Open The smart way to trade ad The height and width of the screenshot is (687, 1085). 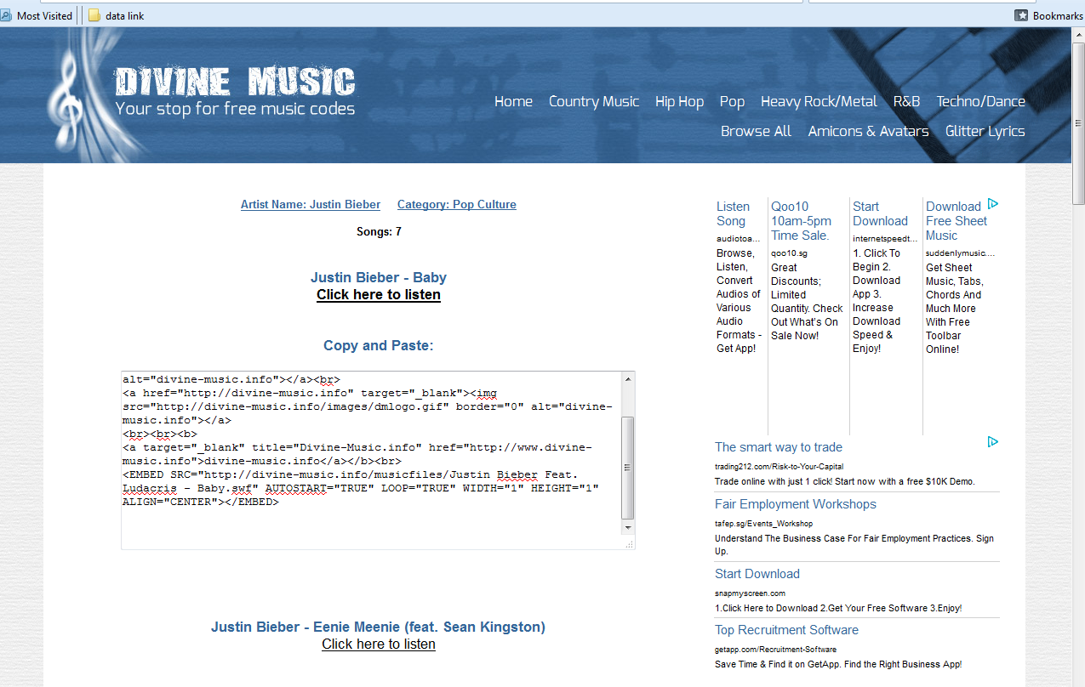pos(779,447)
